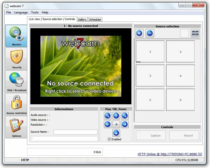Screen dimensions: 210x168
Task: Add a source with the plus button
Action: click(x=139, y=33)
